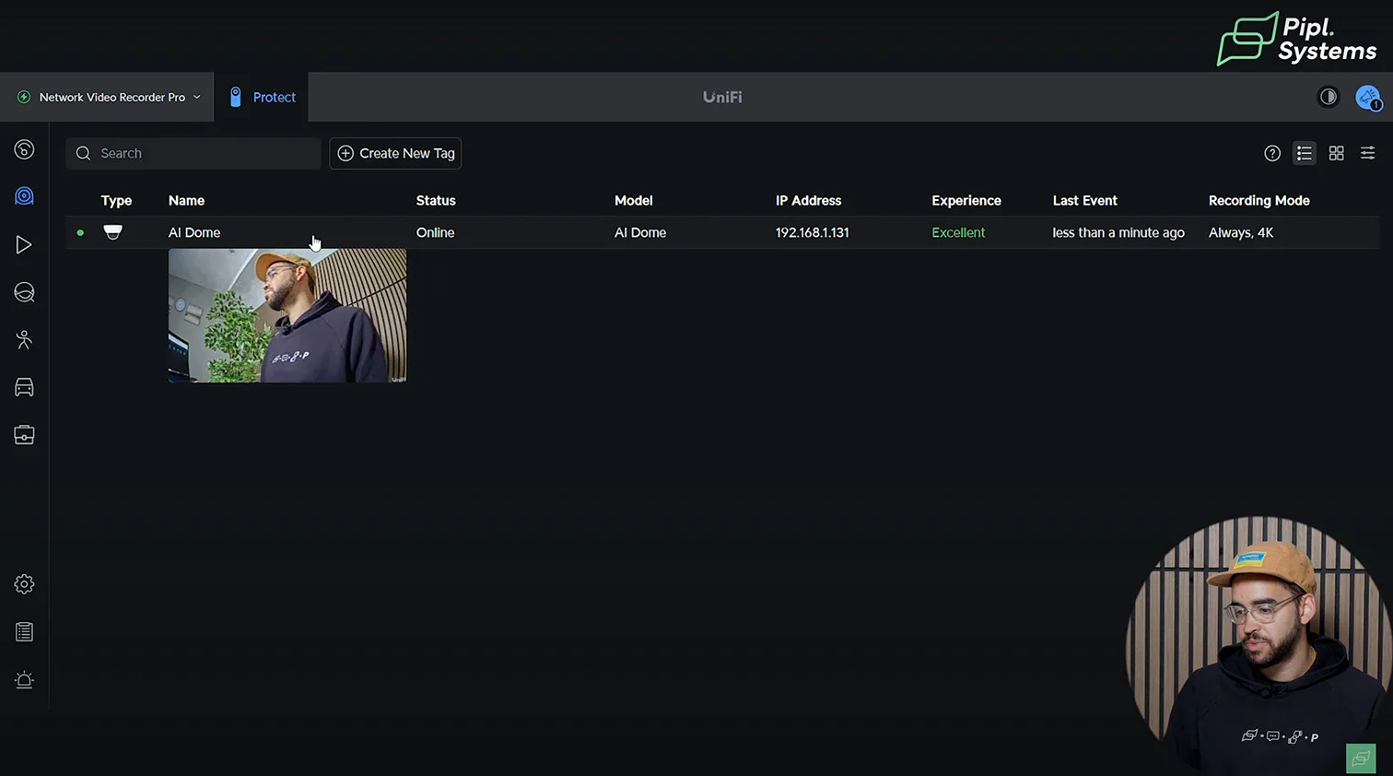Viewport: 1393px width, 776px height.
Task: Open the user account avatar
Action: tap(1367, 97)
